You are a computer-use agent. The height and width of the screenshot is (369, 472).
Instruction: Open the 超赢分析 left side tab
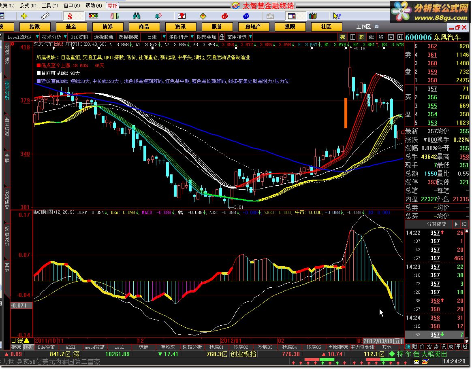pyautogui.click(x=6, y=236)
